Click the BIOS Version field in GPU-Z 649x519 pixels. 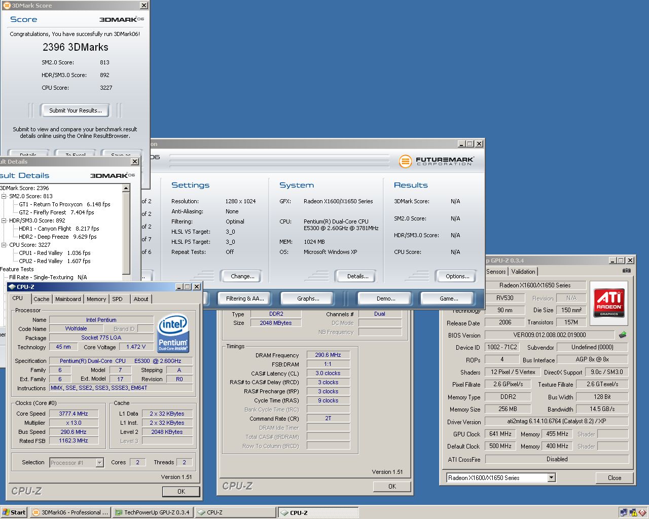[550, 335]
